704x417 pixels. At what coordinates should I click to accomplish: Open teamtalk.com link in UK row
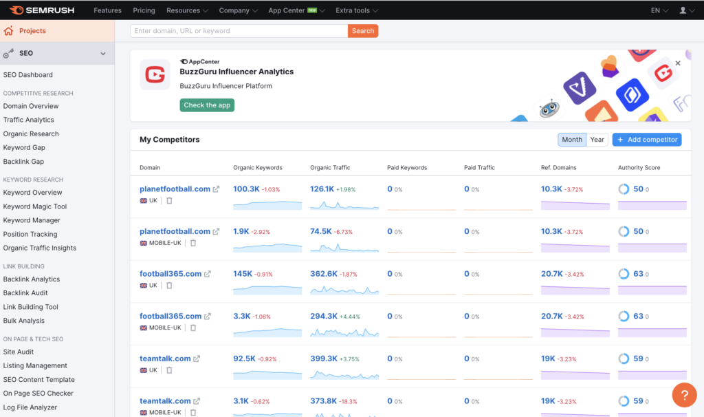[165, 358]
